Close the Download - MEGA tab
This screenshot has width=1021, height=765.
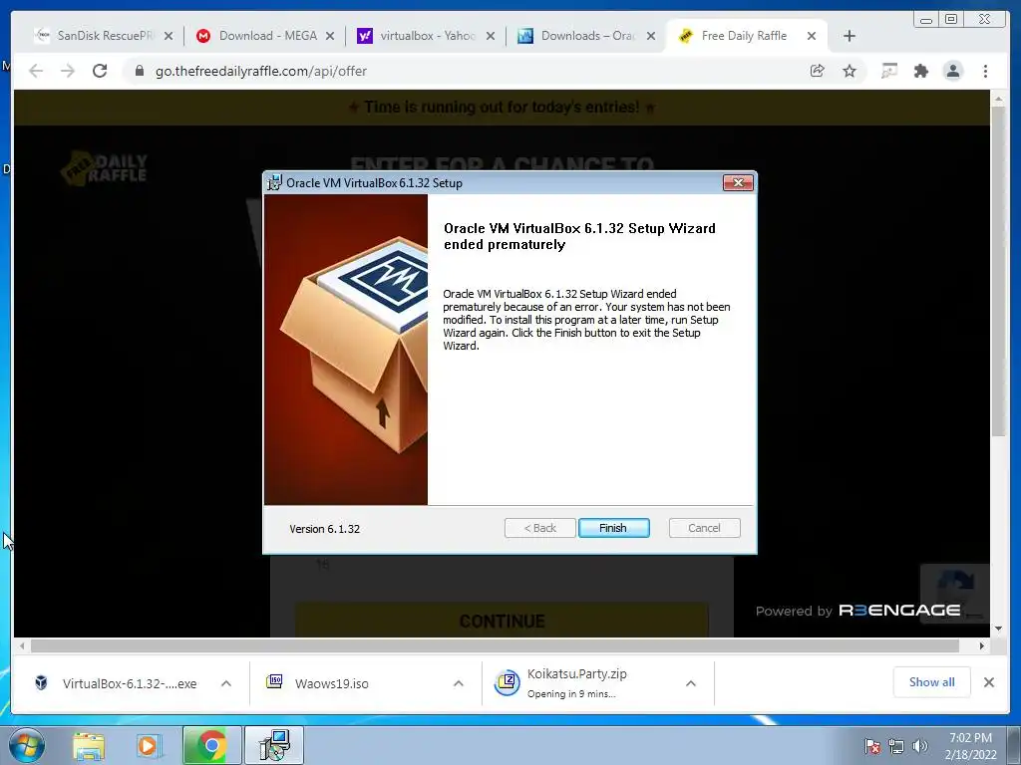click(x=330, y=36)
